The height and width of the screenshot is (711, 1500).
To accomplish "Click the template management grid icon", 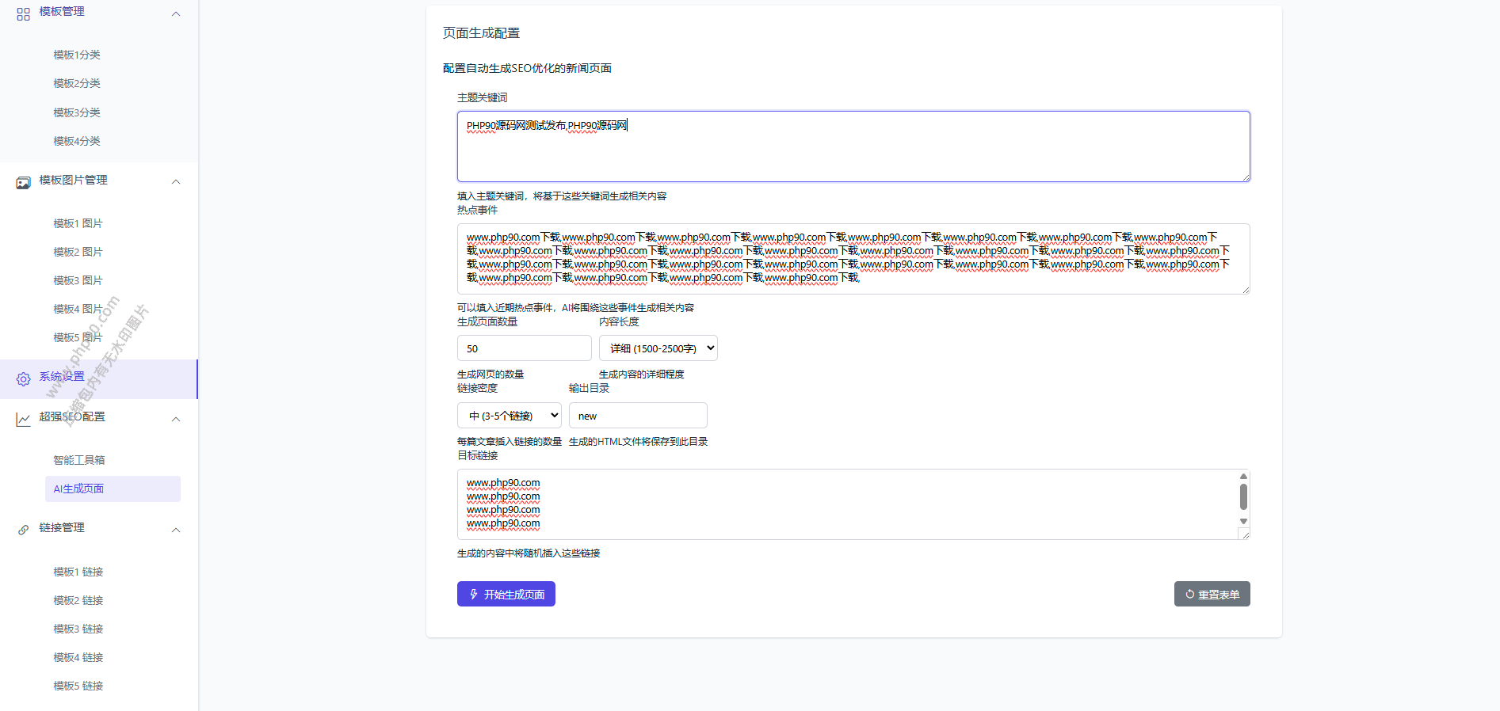I will (23, 13).
